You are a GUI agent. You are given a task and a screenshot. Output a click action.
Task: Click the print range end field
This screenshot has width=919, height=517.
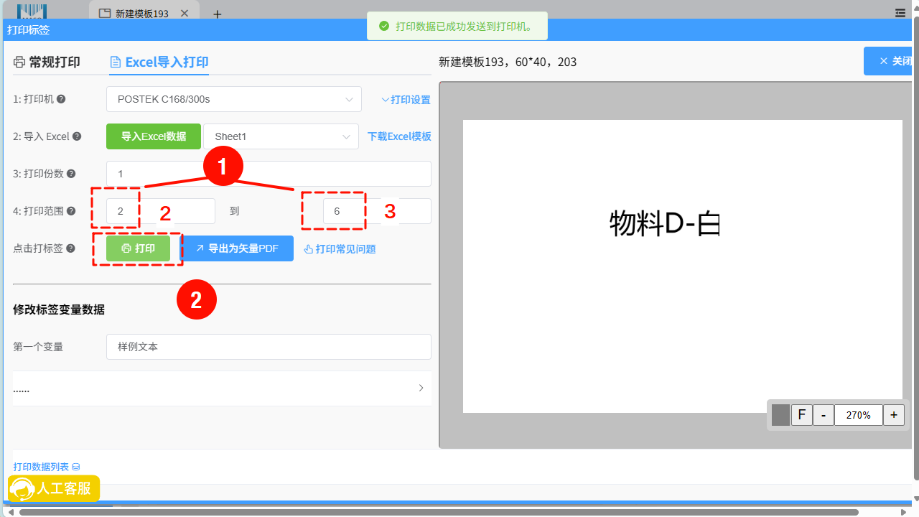pyautogui.click(x=377, y=211)
